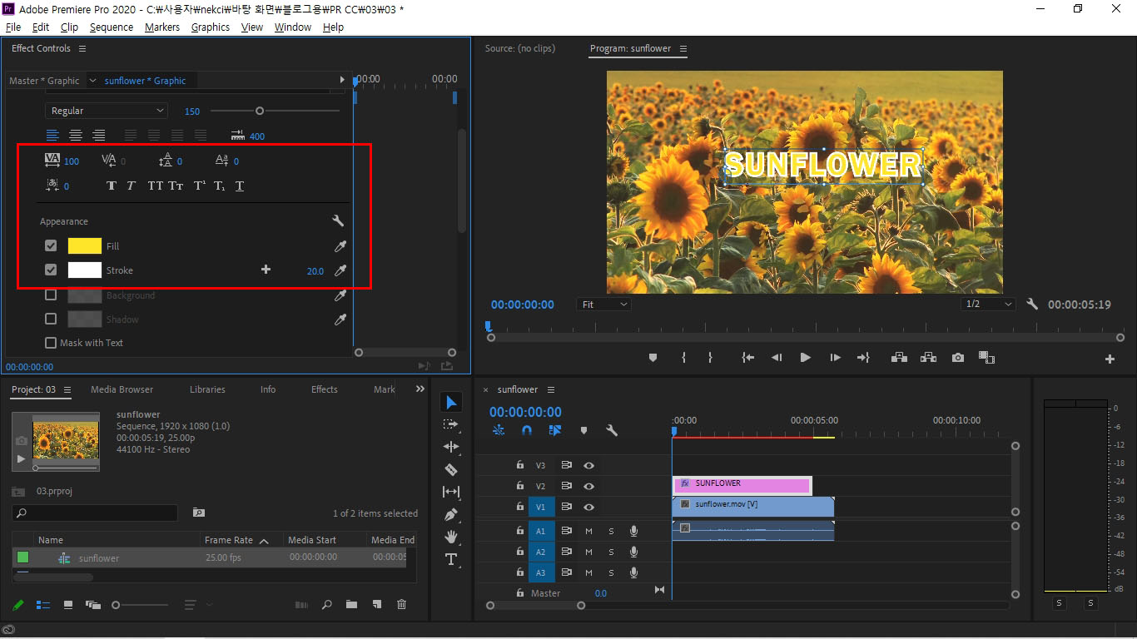Viewport: 1137px width, 639px height.
Task: Select the Type tool
Action: tap(451, 559)
